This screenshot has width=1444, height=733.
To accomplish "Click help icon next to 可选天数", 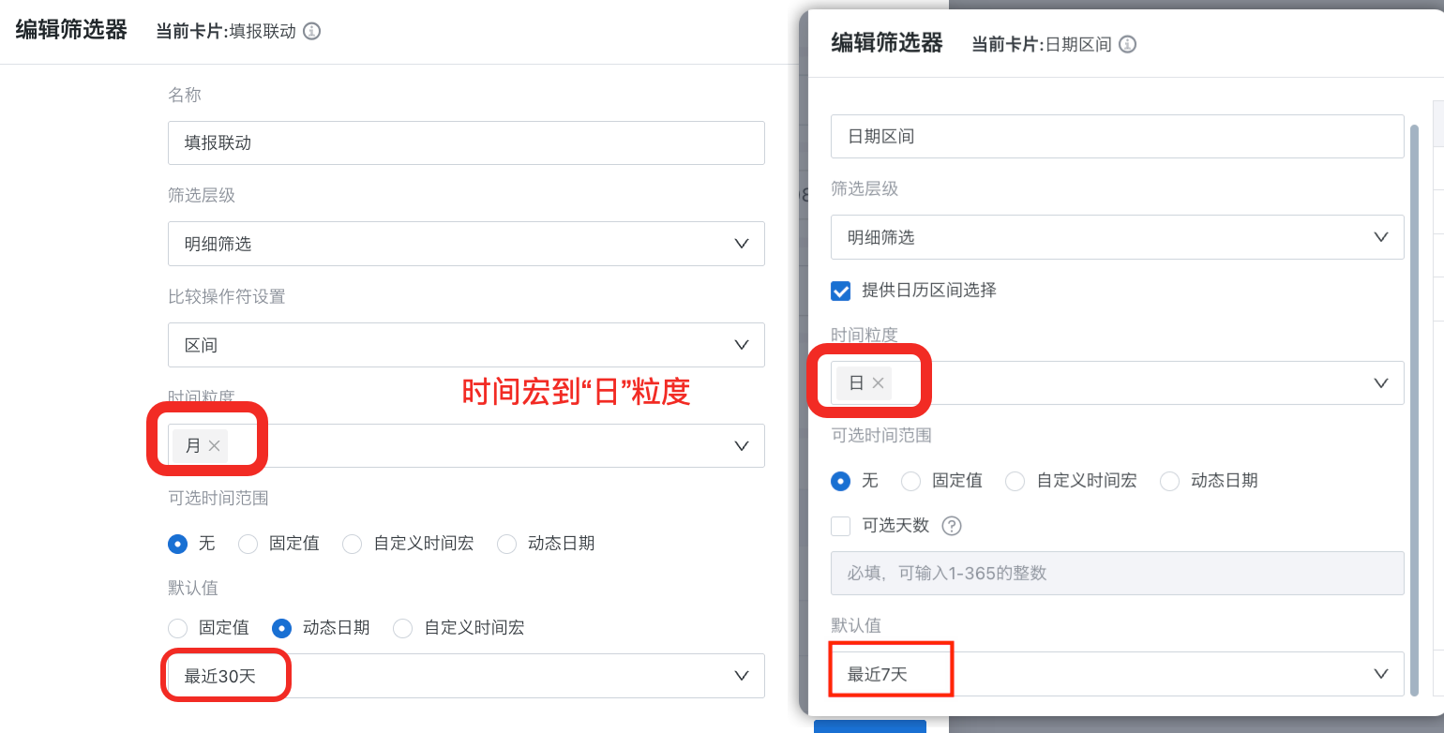I will [952, 526].
